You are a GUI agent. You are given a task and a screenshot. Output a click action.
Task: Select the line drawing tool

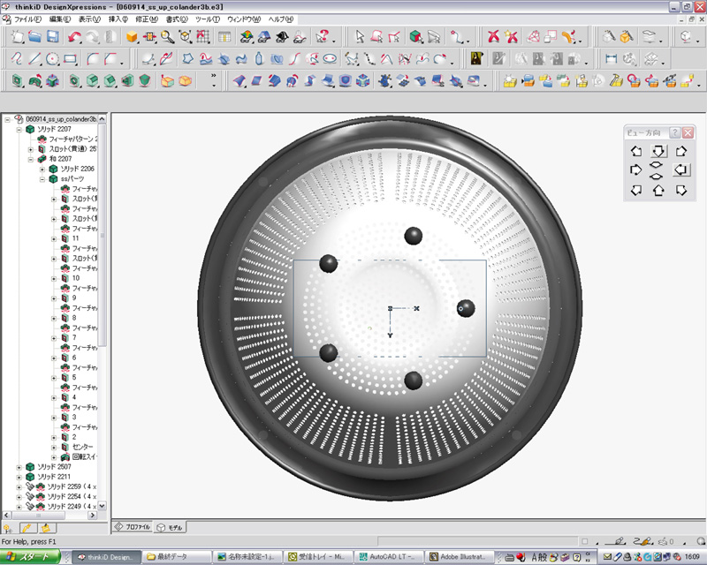(x=34, y=59)
